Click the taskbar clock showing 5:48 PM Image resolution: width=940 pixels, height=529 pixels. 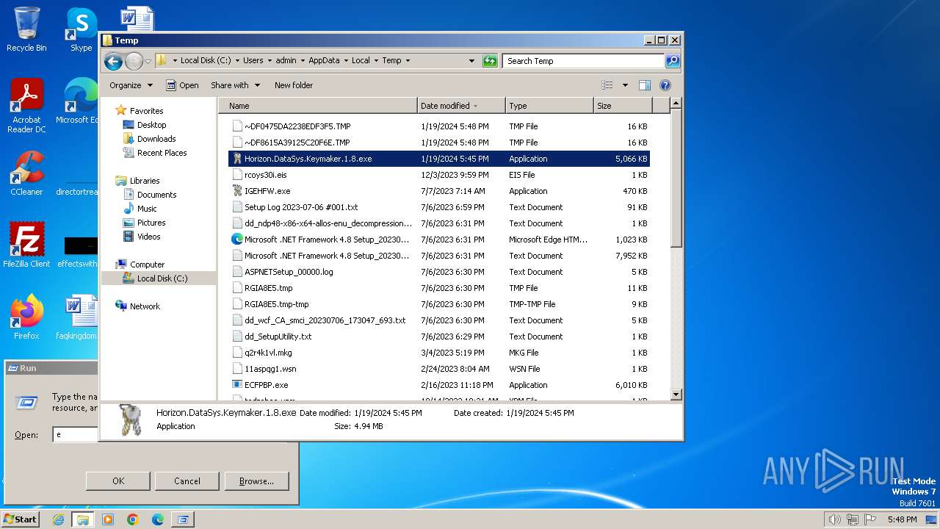(902, 519)
